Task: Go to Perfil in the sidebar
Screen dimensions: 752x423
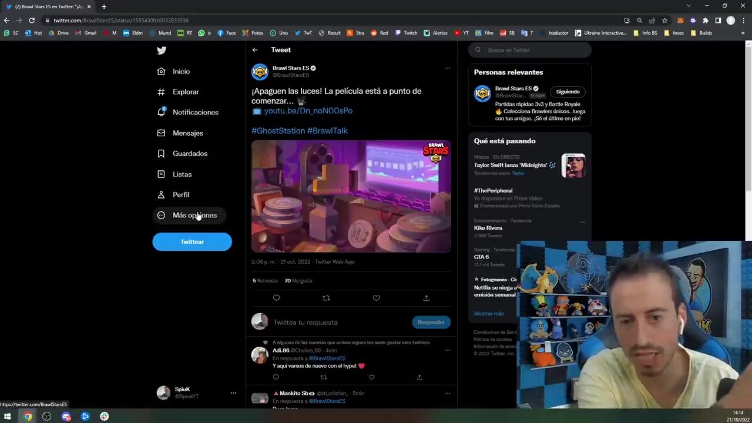Action: pyautogui.click(x=173, y=194)
